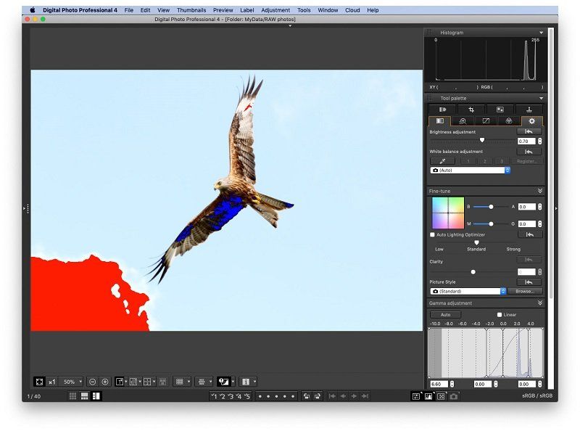This screenshot has height=431, width=580.
Task: Open the Adjustment menu
Action: [275, 10]
